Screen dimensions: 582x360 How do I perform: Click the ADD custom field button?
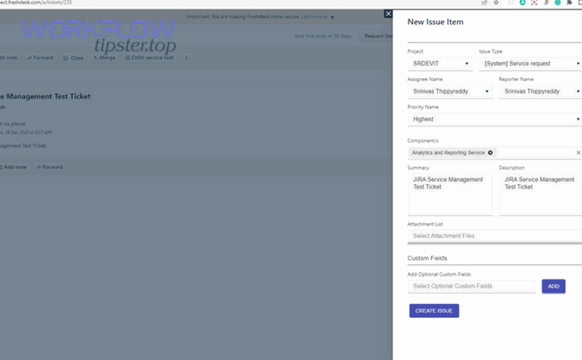(x=554, y=286)
